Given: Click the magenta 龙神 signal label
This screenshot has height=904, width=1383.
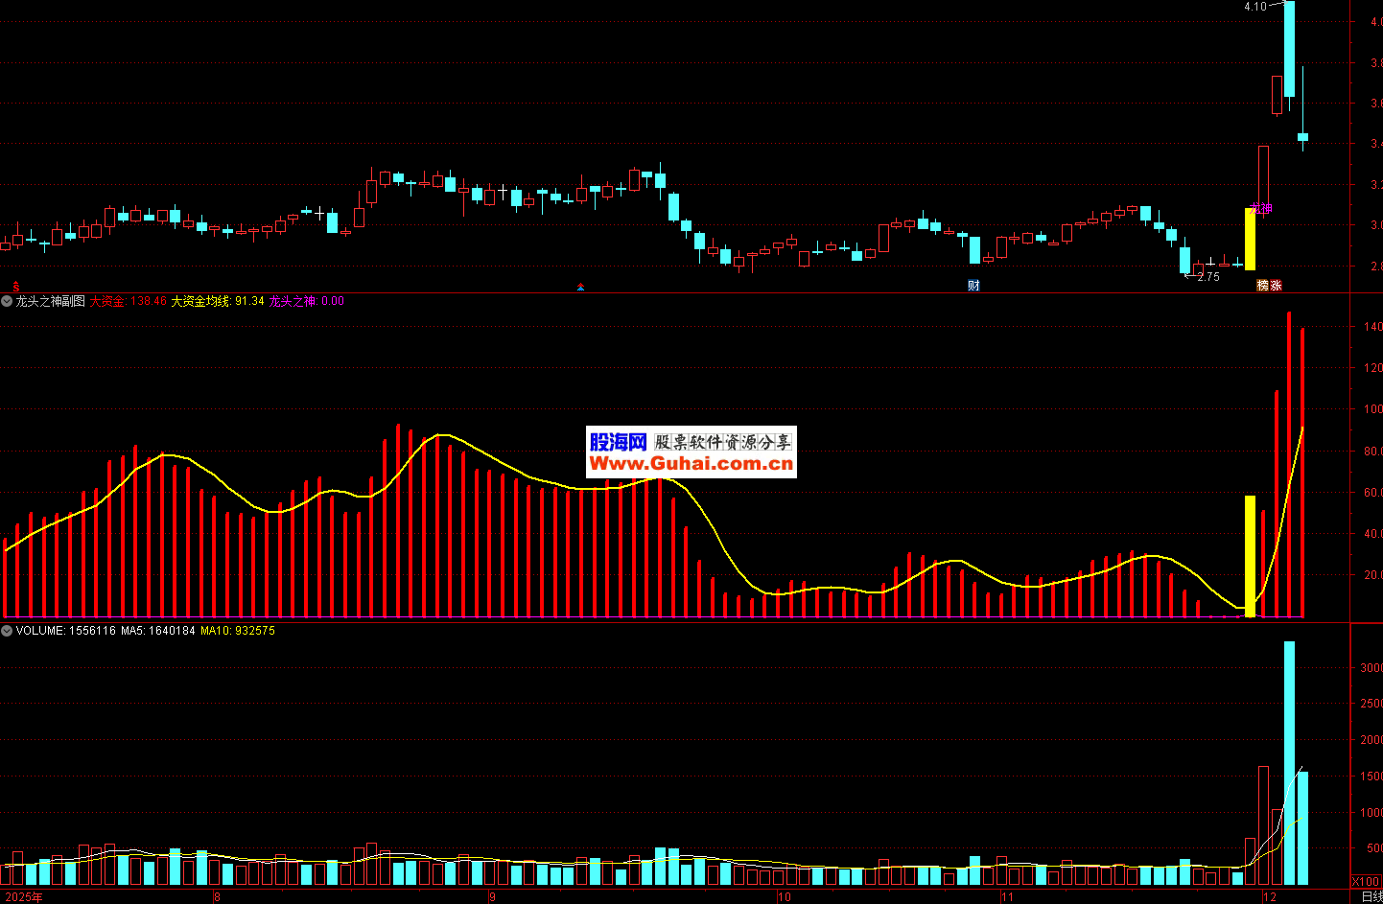Looking at the screenshot, I should tap(1261, 209).
